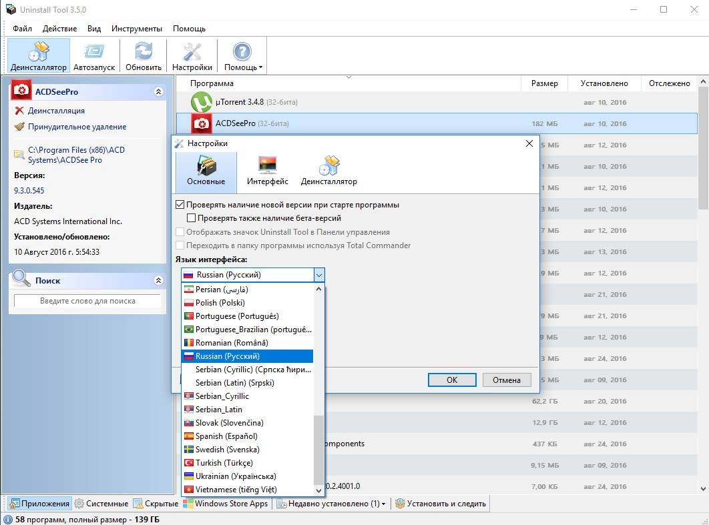Open the Деинсталлятор toolbar section
This screenshot has width=709, height=525.
coord(39,55)
